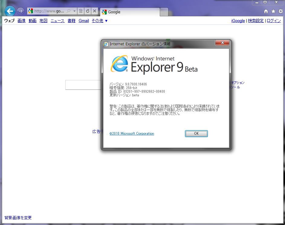Click the IE icon in dialog title bar

[105, 44]
